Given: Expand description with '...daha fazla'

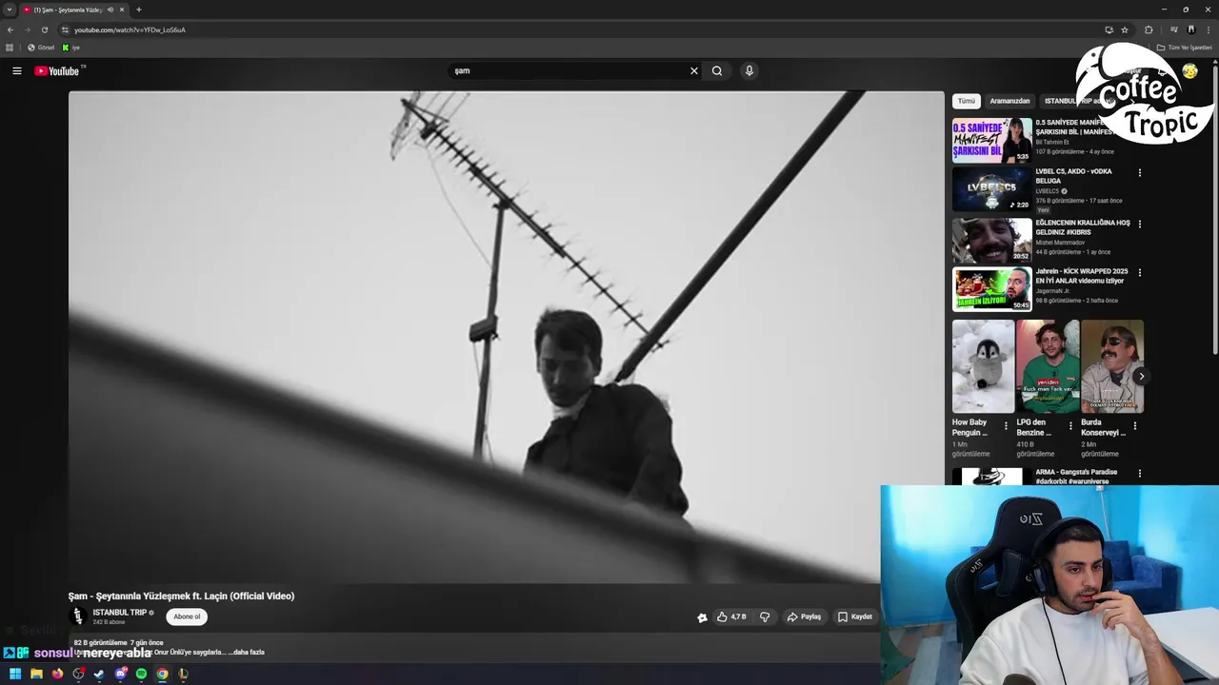Looking at the screenshot, I should pos(247,653).
